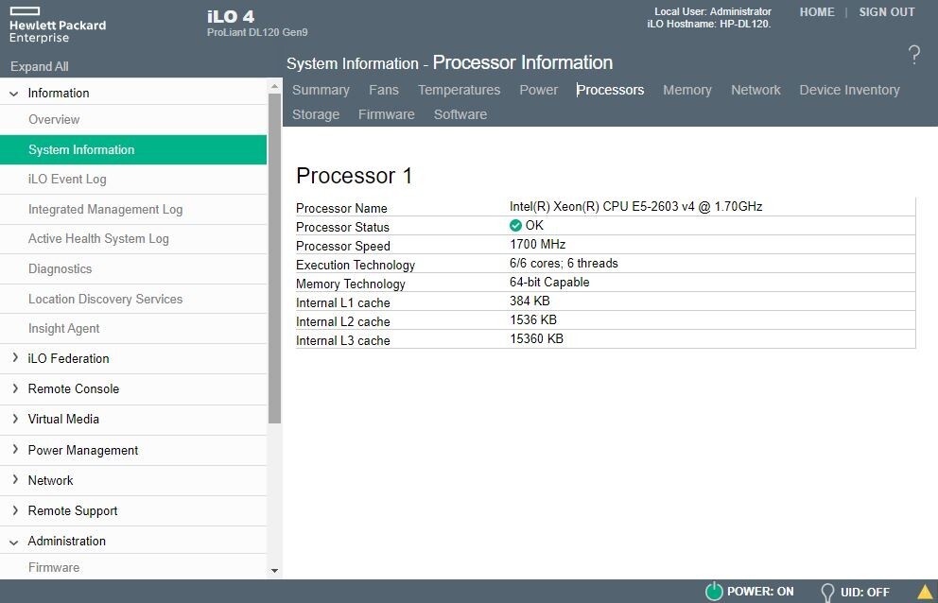Click the green OK status checkmark
Viewport: 938px width, 603px height.
[515, 226]
